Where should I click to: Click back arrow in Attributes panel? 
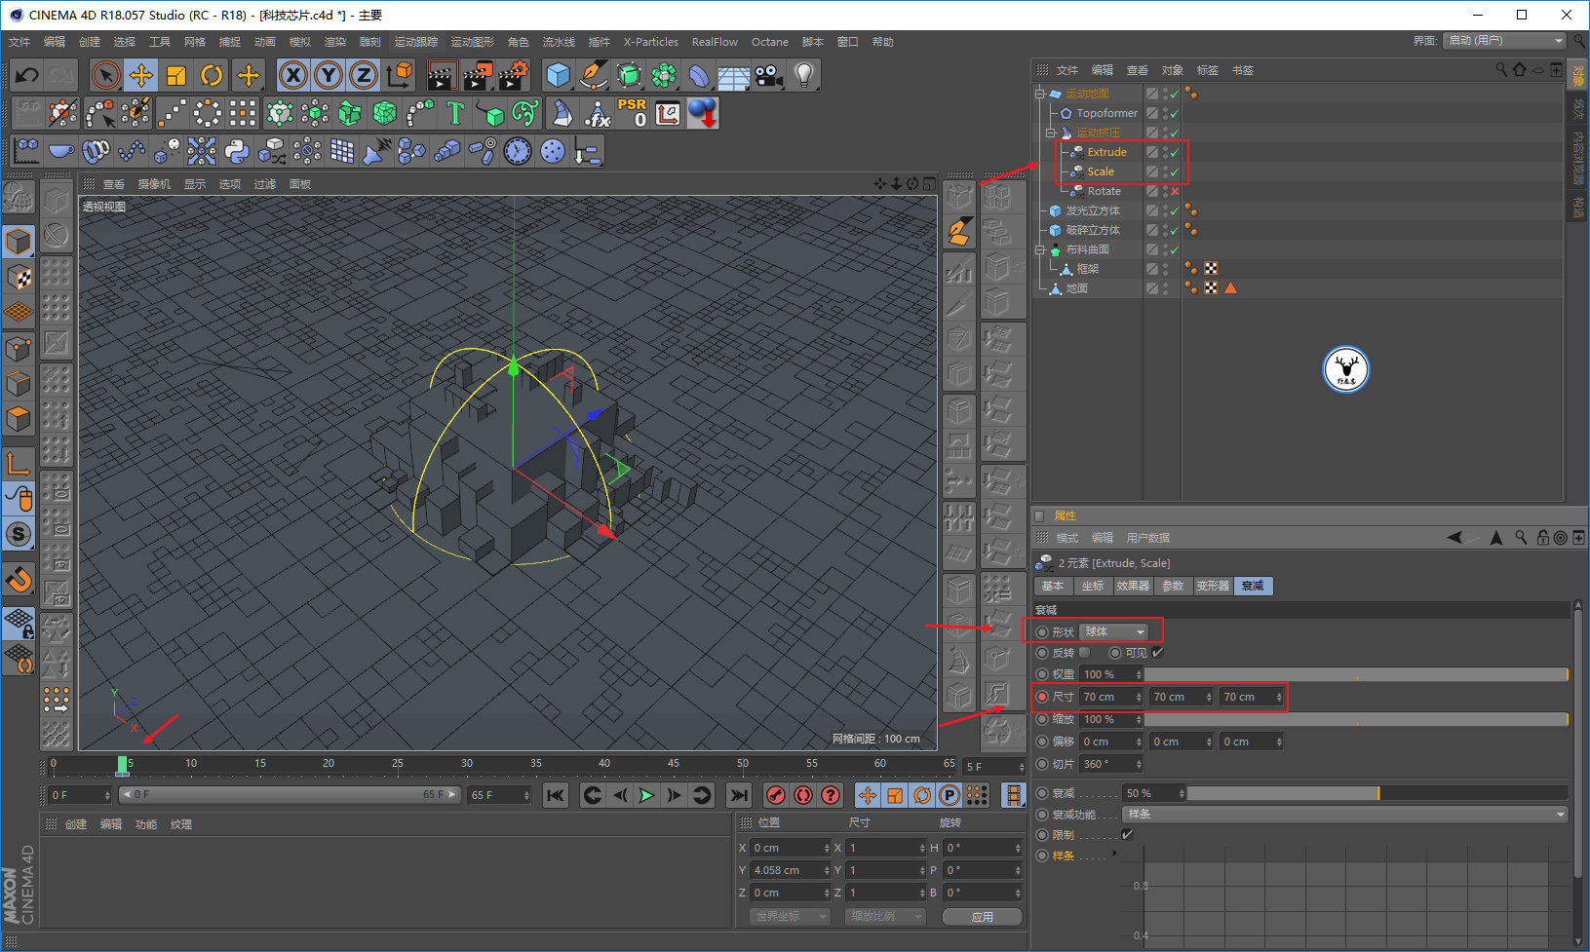pos(1454,538)
